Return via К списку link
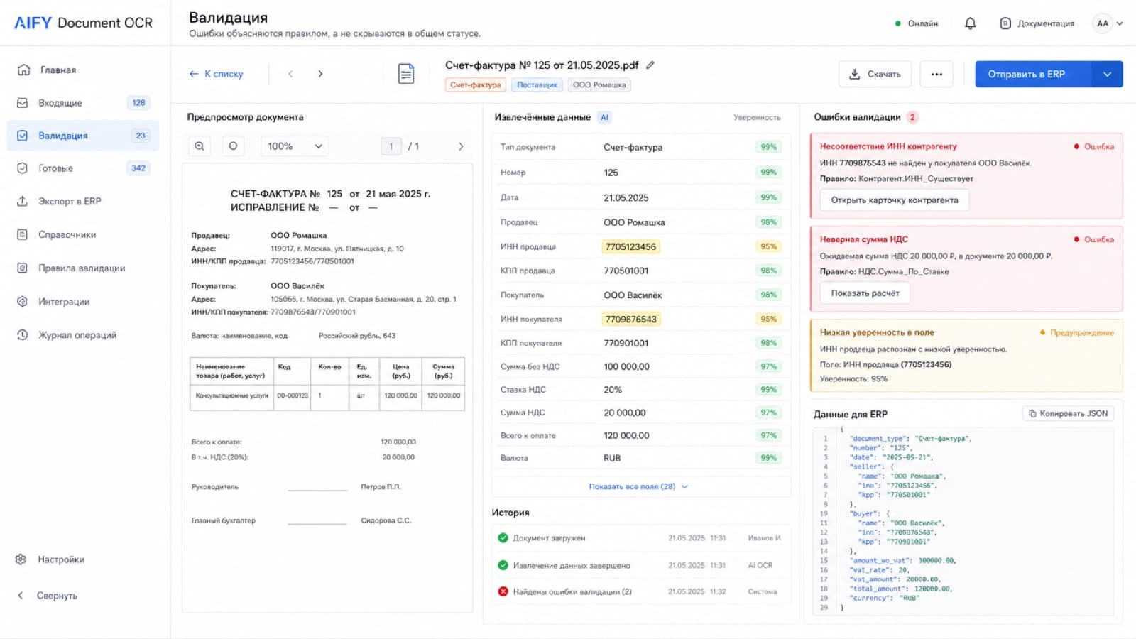The image size is (1136, 639). tap(216, 74)
